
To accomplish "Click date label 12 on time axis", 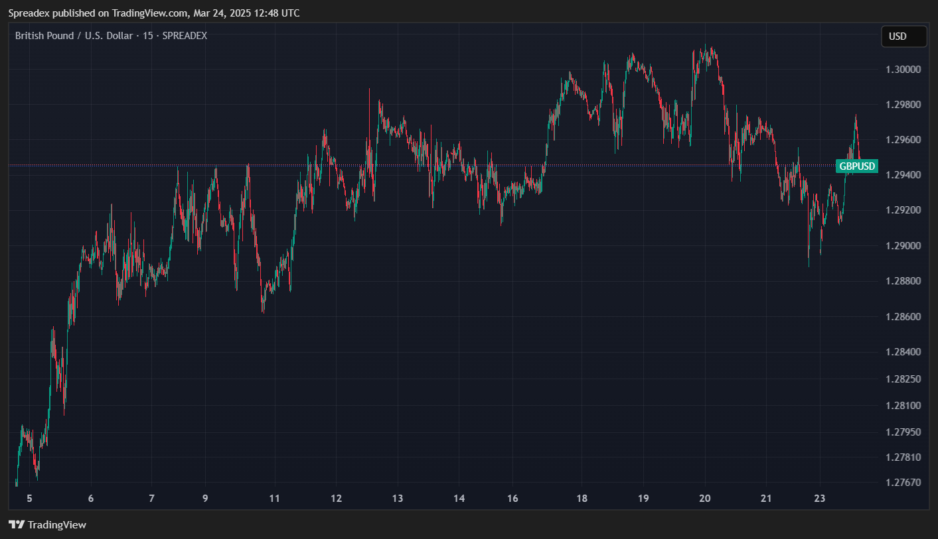I will (x=336, y=499).
